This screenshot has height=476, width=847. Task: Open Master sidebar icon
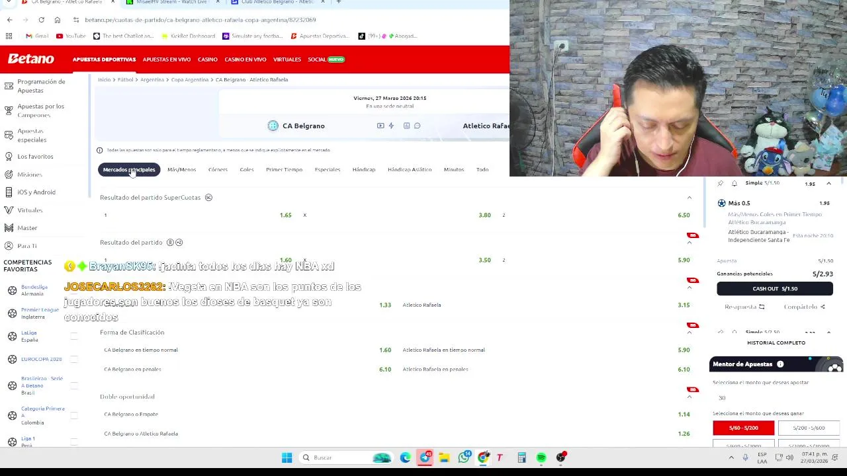9,227
